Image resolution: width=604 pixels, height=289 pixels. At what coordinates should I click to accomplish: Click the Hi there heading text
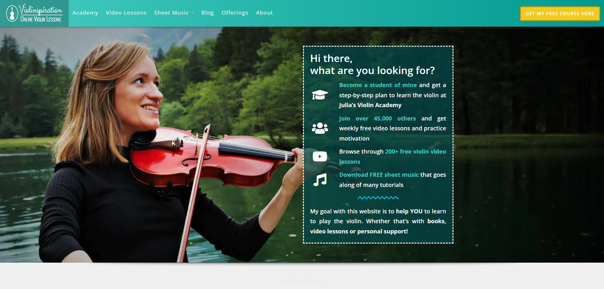pos(331,58)
